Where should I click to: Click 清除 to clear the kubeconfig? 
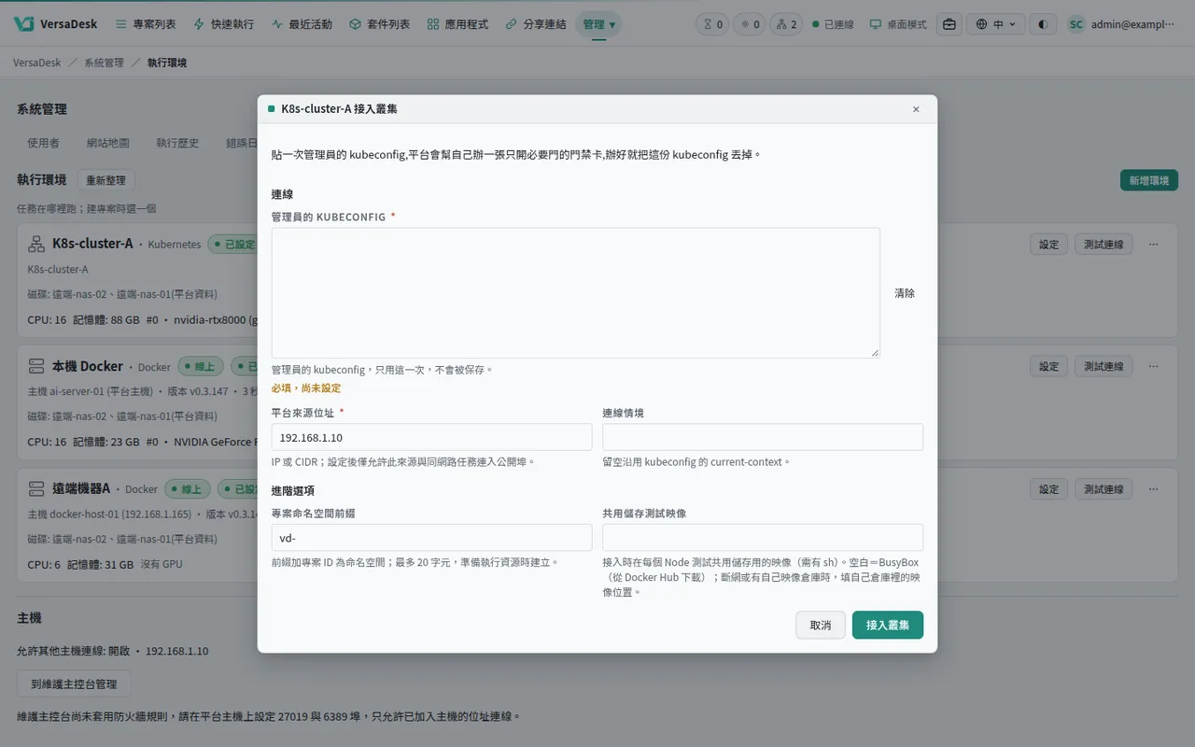905,293
